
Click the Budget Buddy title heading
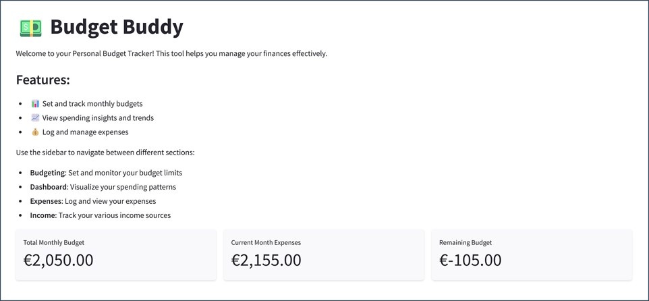pyautogui.click(x=117, y=27)
